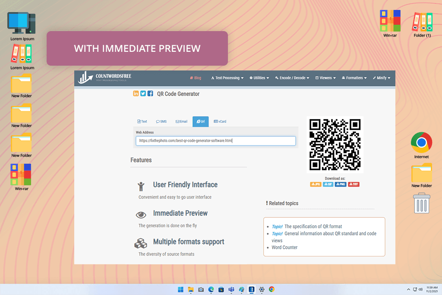Screen dimensions: 442x295
Task: Click the User Friendly Interface person icon
Action: click(x=141, y=187)
